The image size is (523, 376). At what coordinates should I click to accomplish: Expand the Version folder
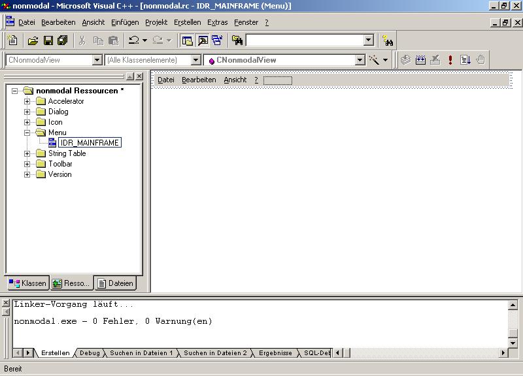[27, 174]
